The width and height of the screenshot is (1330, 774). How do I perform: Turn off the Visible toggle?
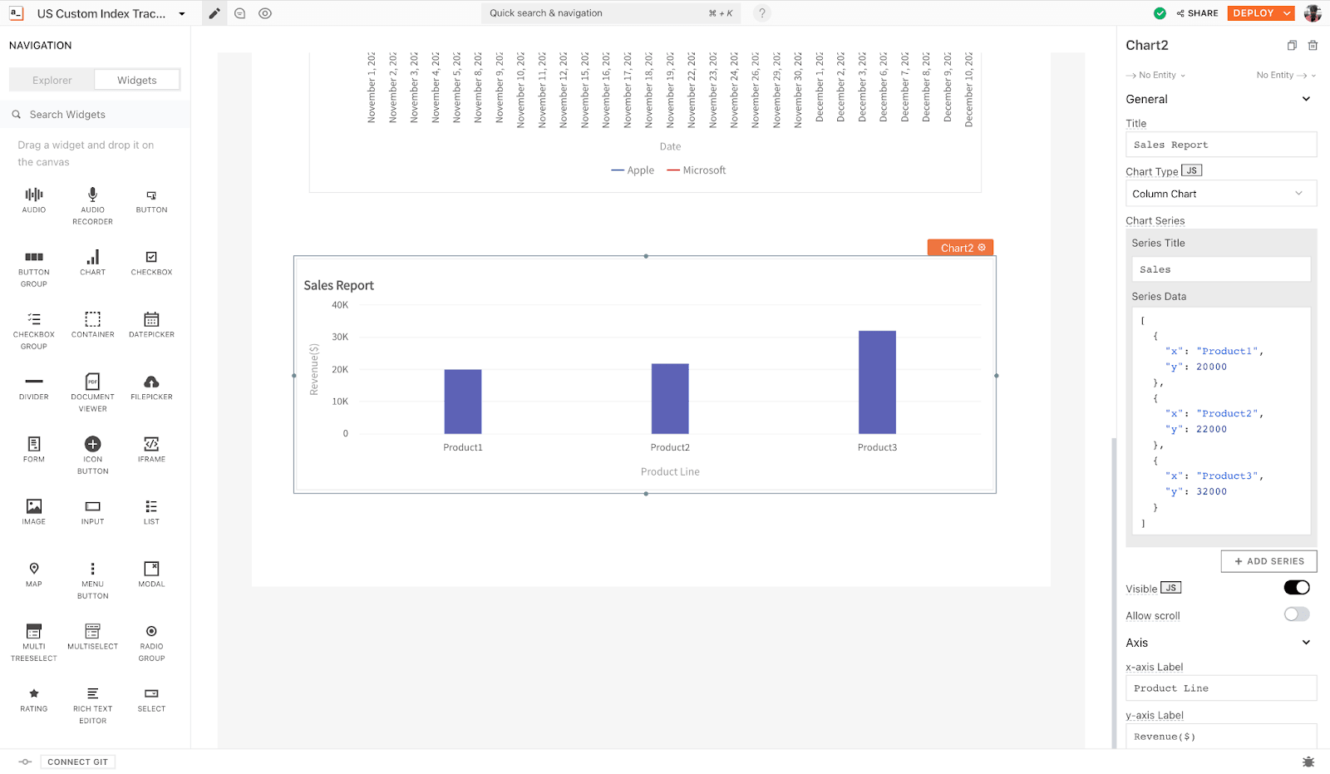click(1296, 588)
